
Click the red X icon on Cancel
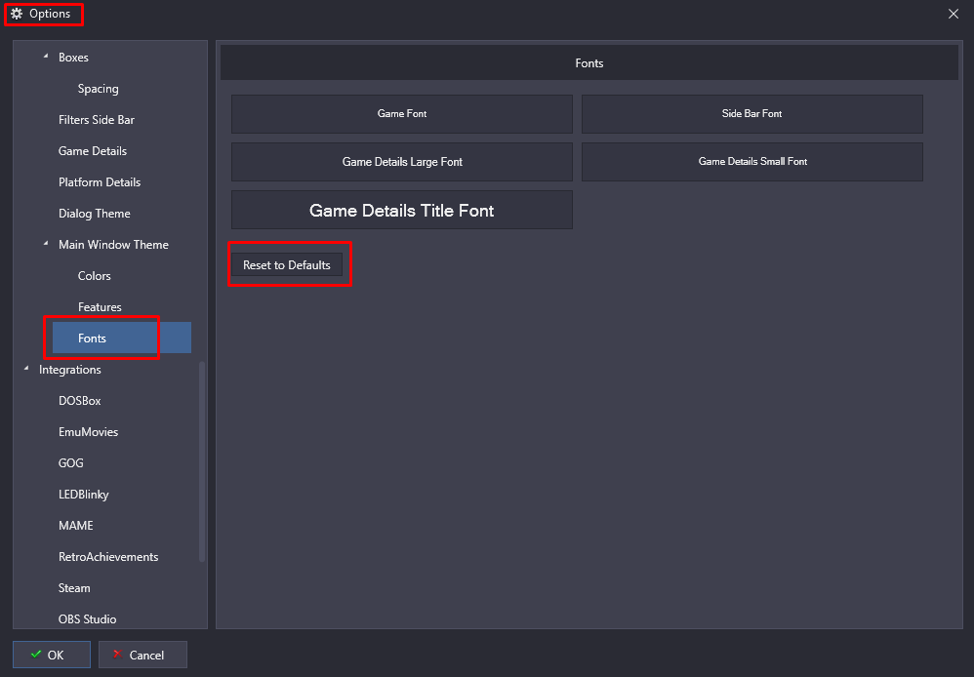[117, 654]
